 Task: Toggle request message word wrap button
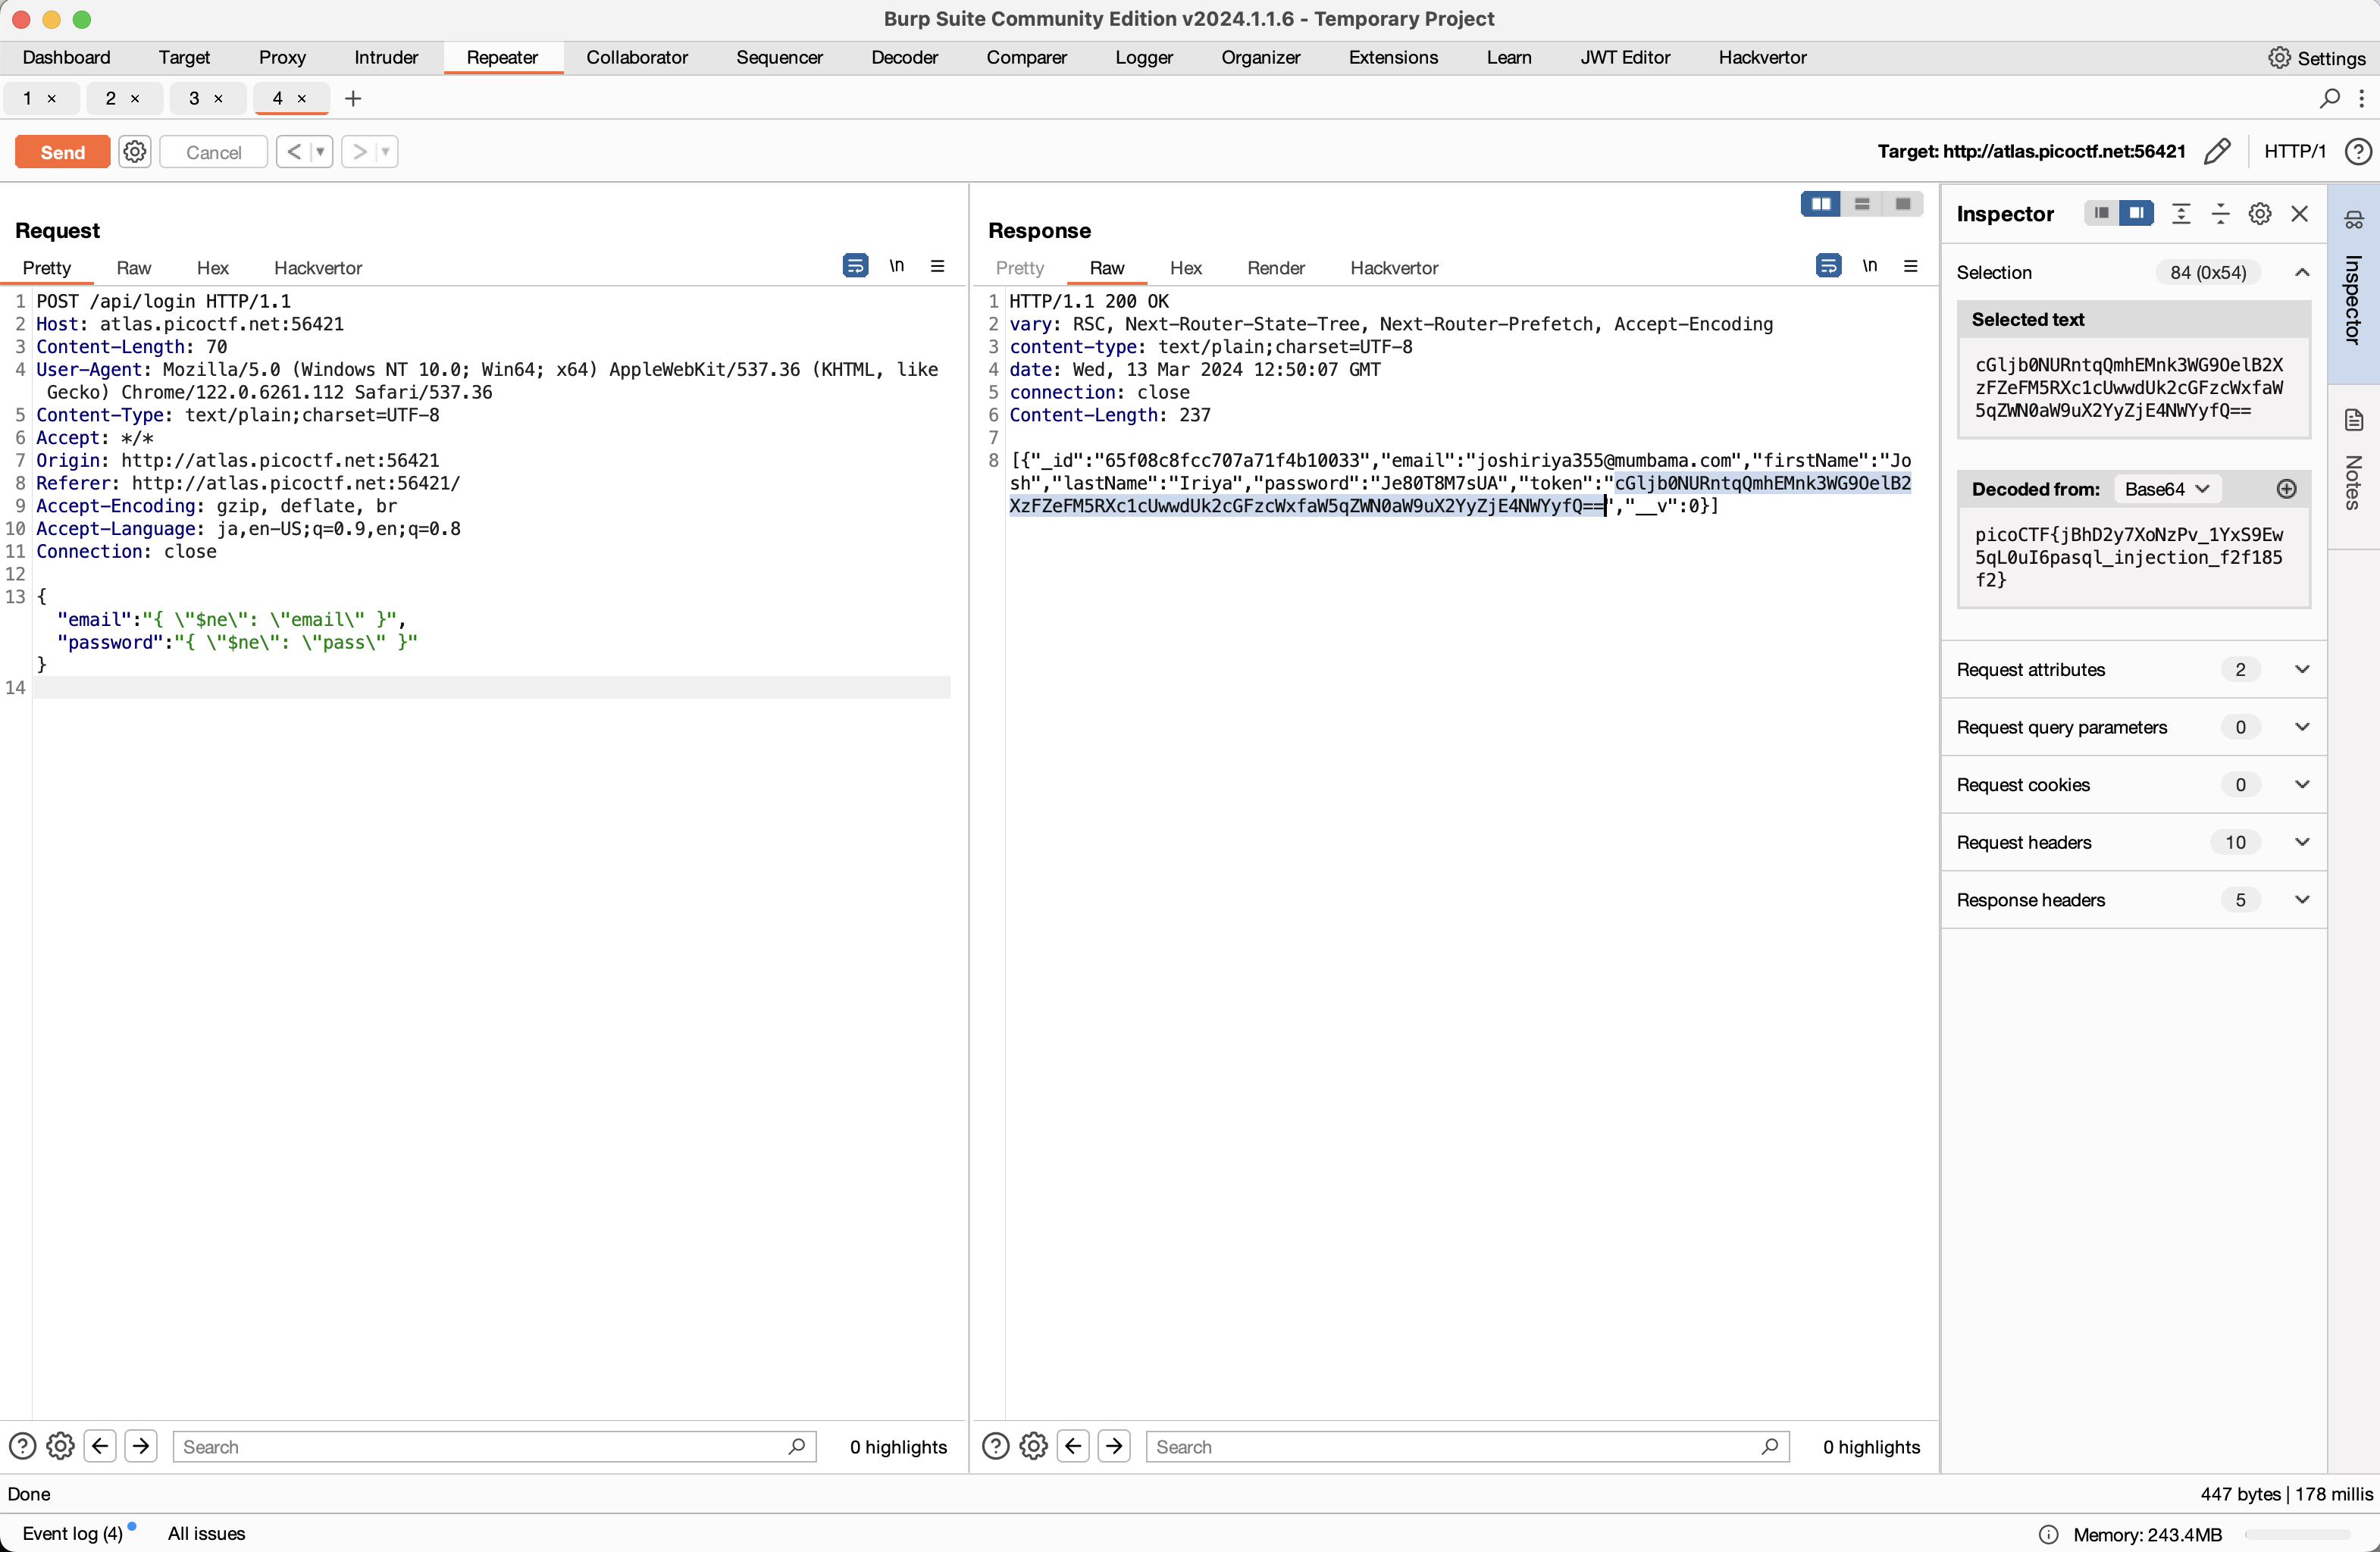(855, 266)
